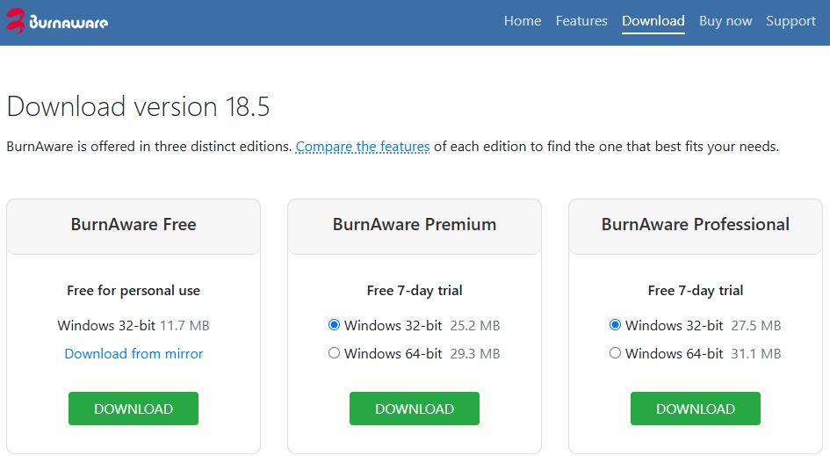The width and height of the screenshot is (830, 463).
Task: Click the BurnAware logo icon
Action: [15, 21]
